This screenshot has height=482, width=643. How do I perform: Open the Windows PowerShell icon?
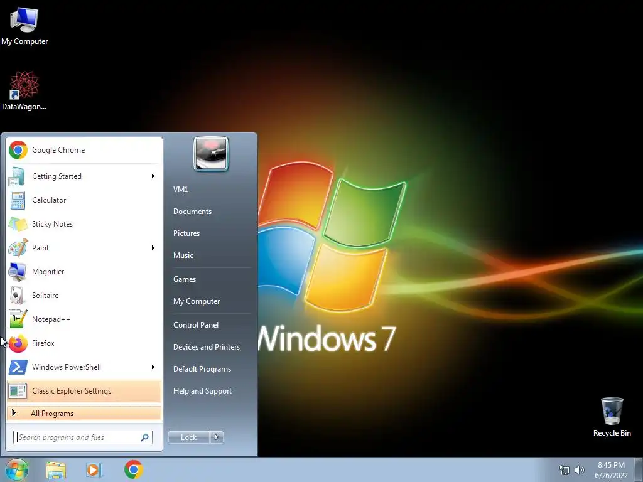pos(18,367)
